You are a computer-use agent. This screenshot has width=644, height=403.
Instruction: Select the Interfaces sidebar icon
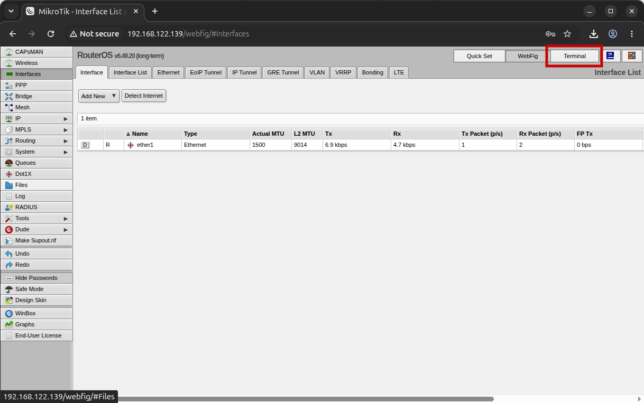tap(9, 74)
